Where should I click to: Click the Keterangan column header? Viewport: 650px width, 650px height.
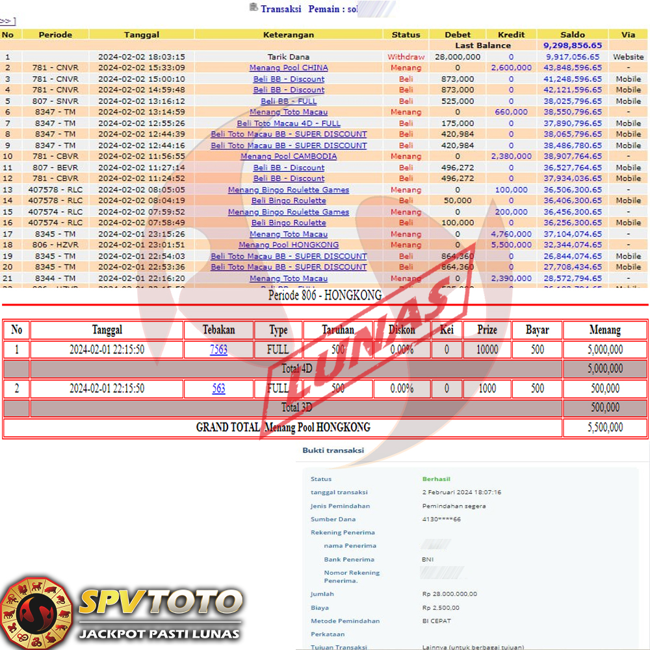click(x=289, y=34)
